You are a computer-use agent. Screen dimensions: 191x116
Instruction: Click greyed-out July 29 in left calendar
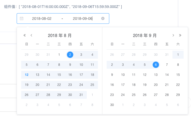tap(26, 55)
